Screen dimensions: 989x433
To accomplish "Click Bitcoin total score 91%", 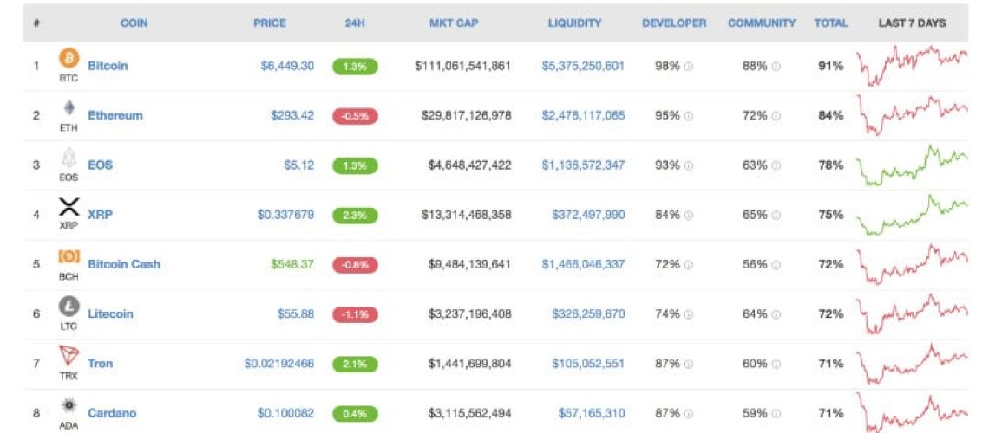I will coord(831,66).
